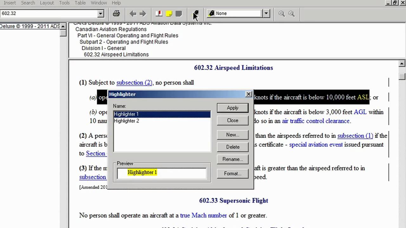Click the 602.32 search input field

click(49, 13)
